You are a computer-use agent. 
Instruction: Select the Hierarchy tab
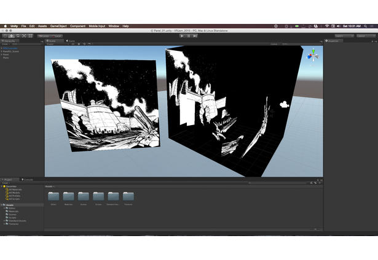10,41
